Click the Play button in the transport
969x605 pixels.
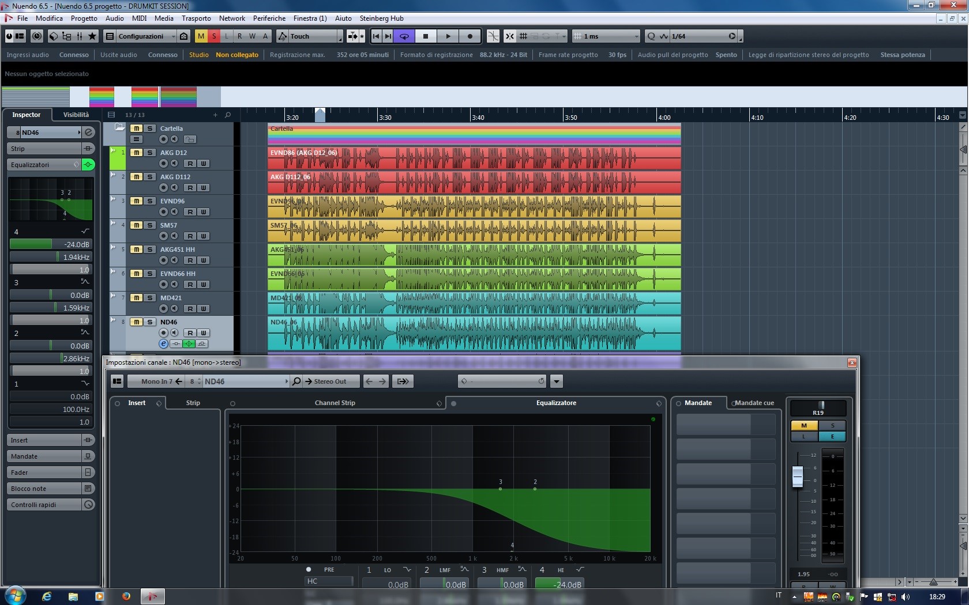pos(448,36)
